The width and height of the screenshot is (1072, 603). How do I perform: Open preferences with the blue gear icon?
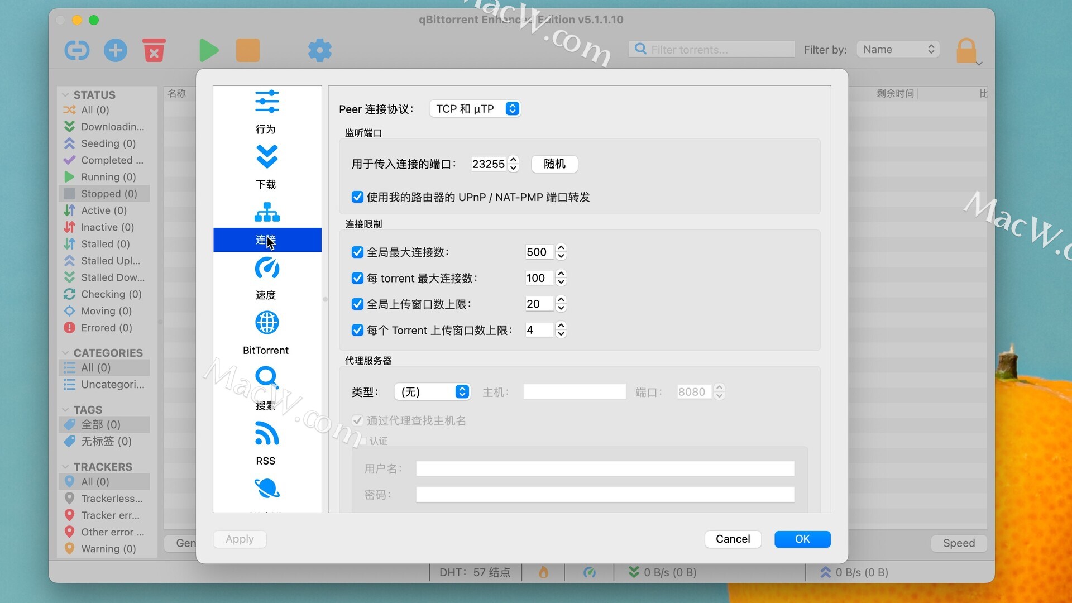pos(320,50)
